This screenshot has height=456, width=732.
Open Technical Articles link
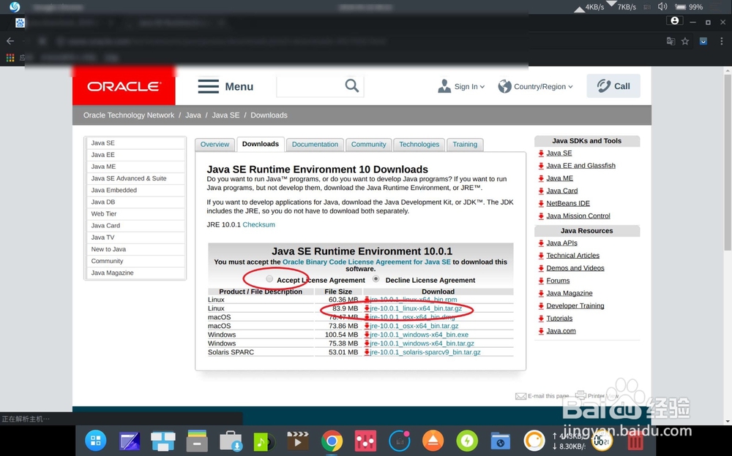573,256
